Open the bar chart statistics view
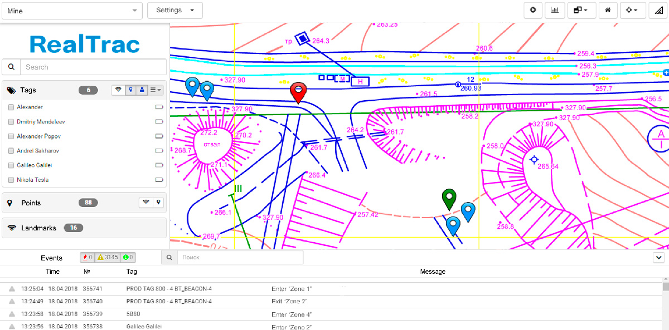The width and height of the screenshot is (669, 330). (554, 10)
